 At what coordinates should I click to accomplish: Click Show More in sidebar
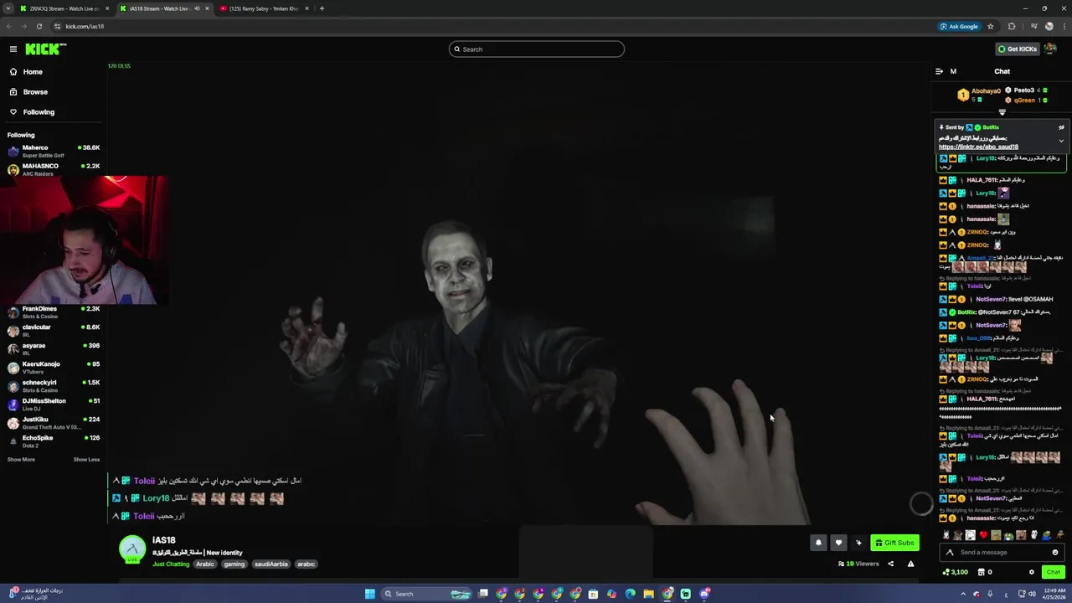[x=21, y=460]
